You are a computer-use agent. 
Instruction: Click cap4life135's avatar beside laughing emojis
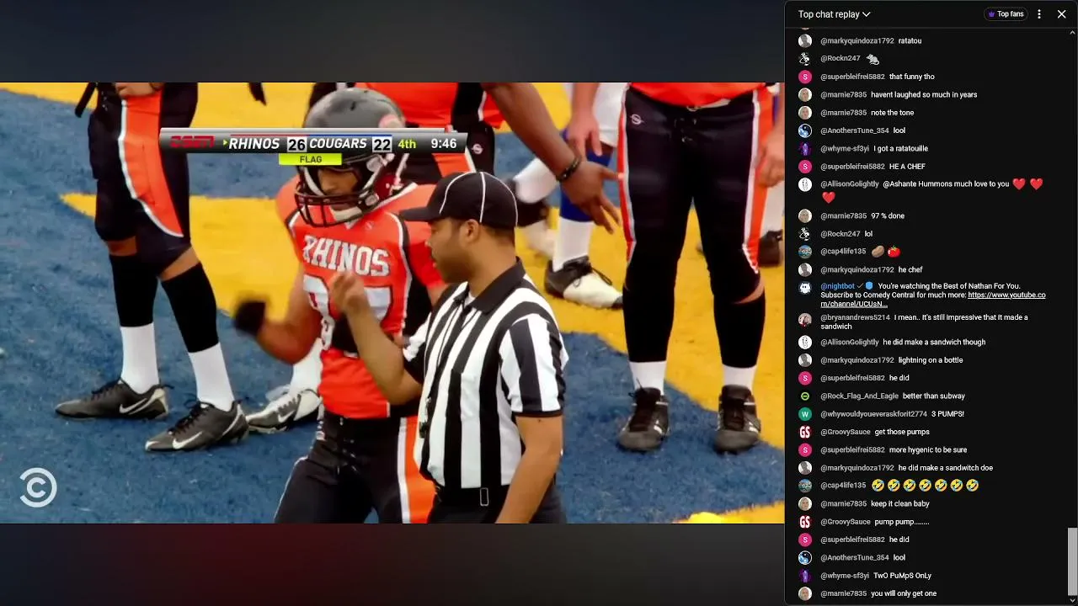point(805,486)
